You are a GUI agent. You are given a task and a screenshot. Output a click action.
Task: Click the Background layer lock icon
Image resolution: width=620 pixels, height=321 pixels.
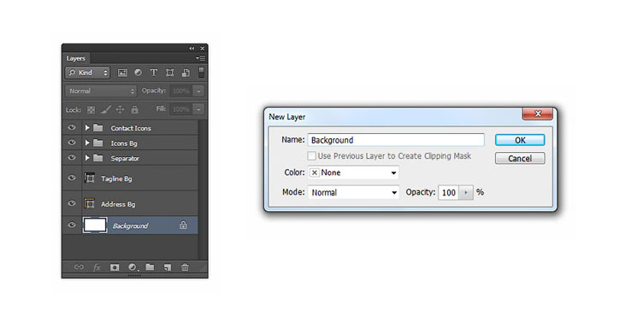183,225
